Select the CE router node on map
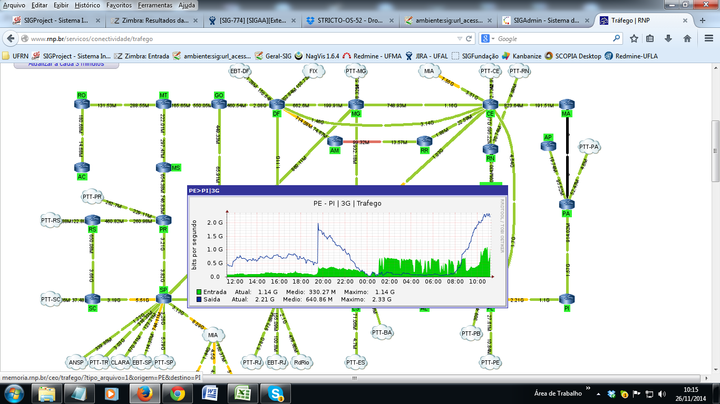Screen dimensions: 720x404 pos(490,104)
